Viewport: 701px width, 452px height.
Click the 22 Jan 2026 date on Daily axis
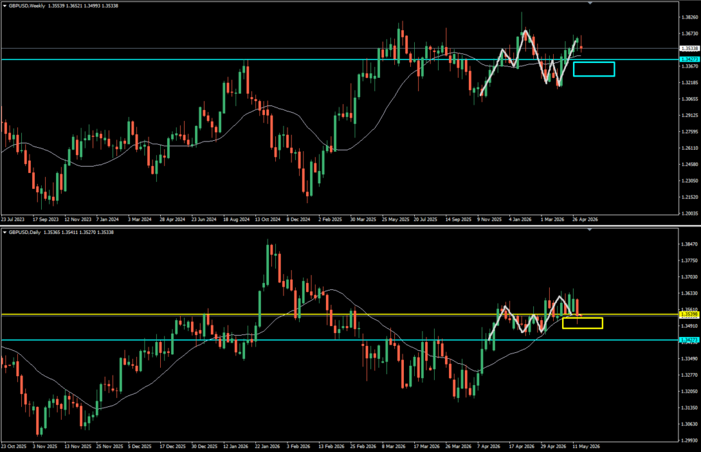pos(268,447)
